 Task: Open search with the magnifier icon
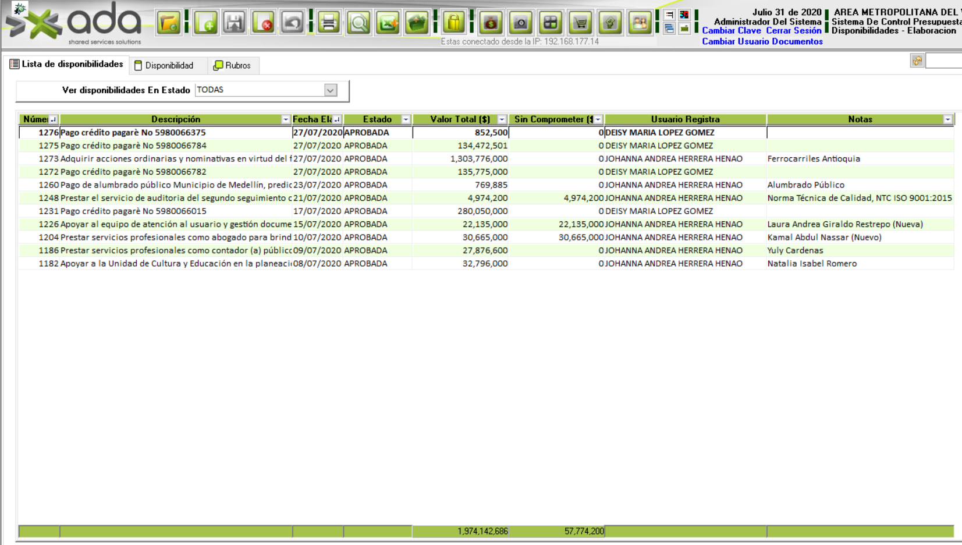click(358, 23)
